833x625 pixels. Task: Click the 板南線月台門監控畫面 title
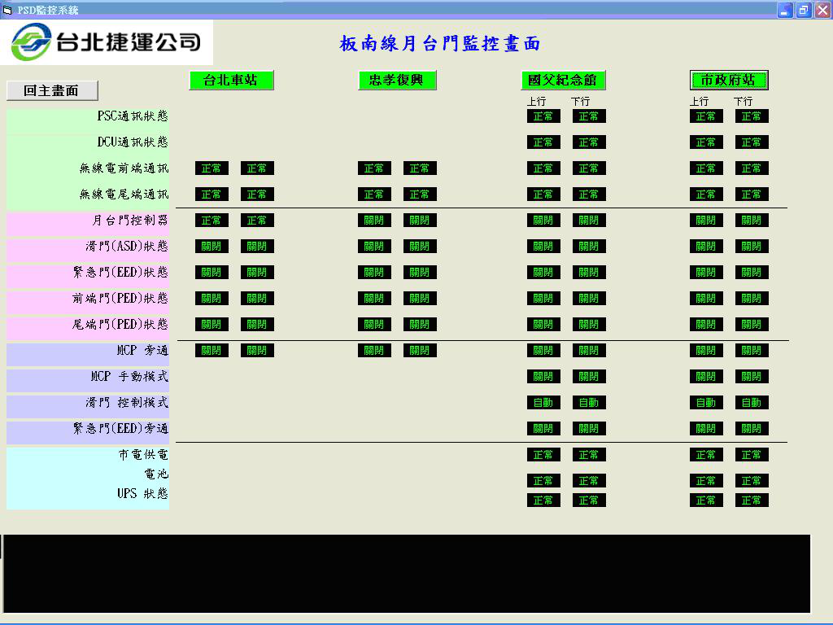pyautogui.click(x=440, y=43)
